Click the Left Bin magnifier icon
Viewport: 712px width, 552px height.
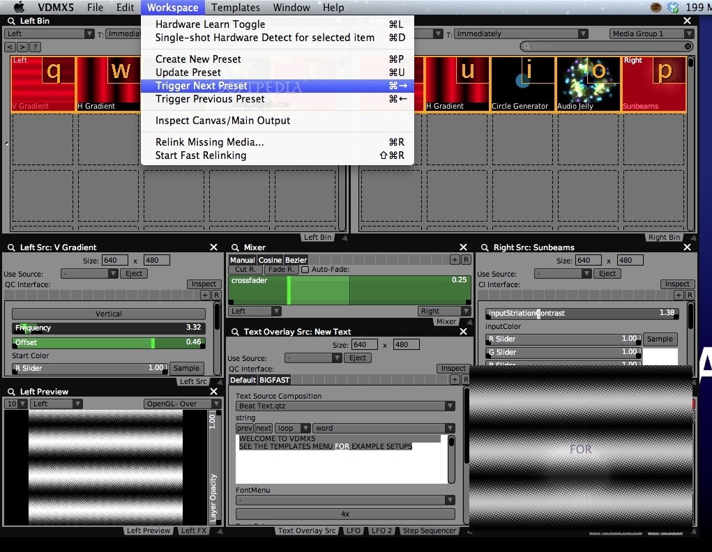coord(11,21)
